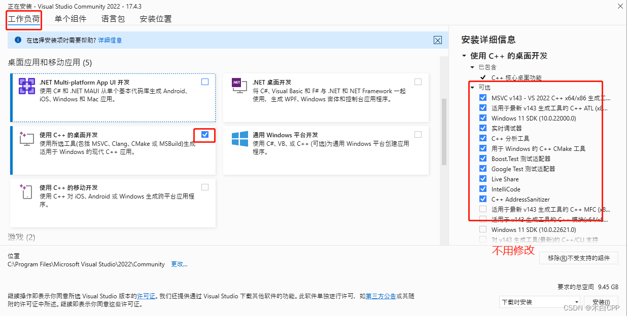This screenshot has height=316, width=627.
Task: Click the install path C:\Program Files text
Action: (x=86, y=264)
